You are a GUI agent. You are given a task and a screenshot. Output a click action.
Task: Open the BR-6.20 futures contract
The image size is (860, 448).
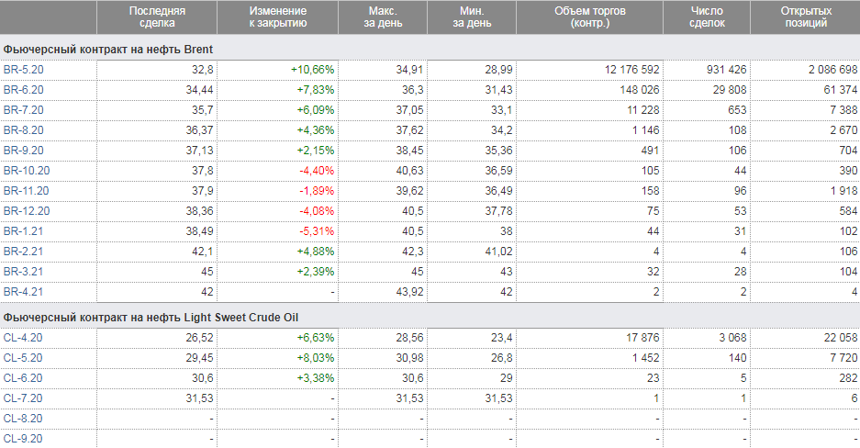(24, 90)
